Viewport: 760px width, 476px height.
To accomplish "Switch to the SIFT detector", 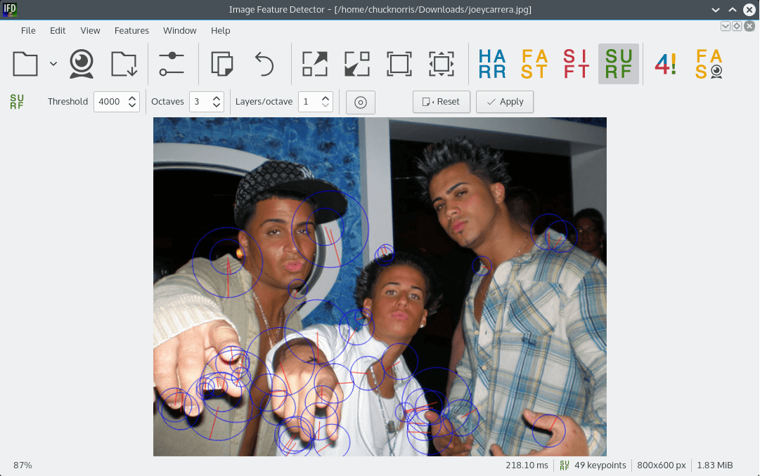I will (x=576, y=63).
